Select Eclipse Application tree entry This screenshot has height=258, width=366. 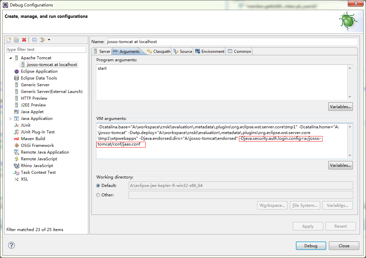[x=39, y=71]
